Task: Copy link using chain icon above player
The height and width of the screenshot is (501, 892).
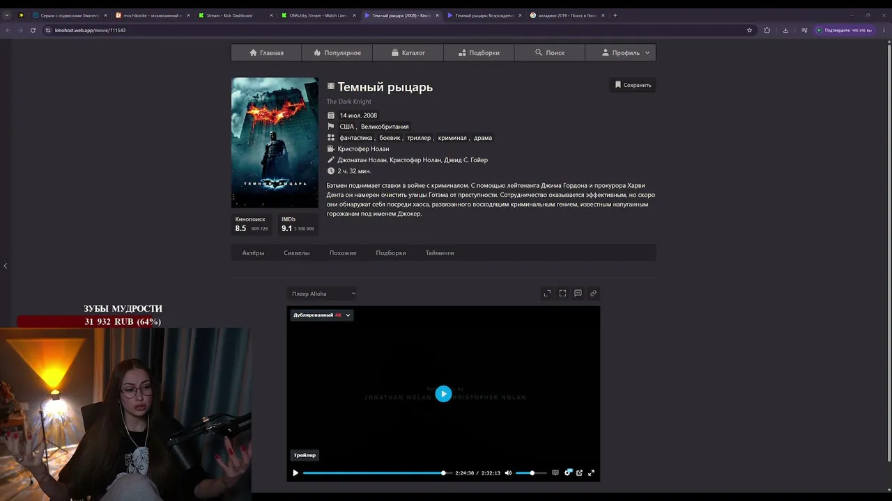Action: tap(593, 294)
